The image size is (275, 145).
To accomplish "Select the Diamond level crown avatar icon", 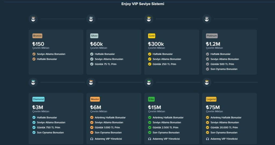I will [33, 82].
